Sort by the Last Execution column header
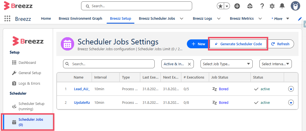This screenshot has height=131, width=306. [151, 77]
